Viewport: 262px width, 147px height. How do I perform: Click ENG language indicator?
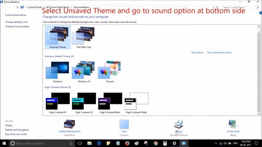[235, 143]
